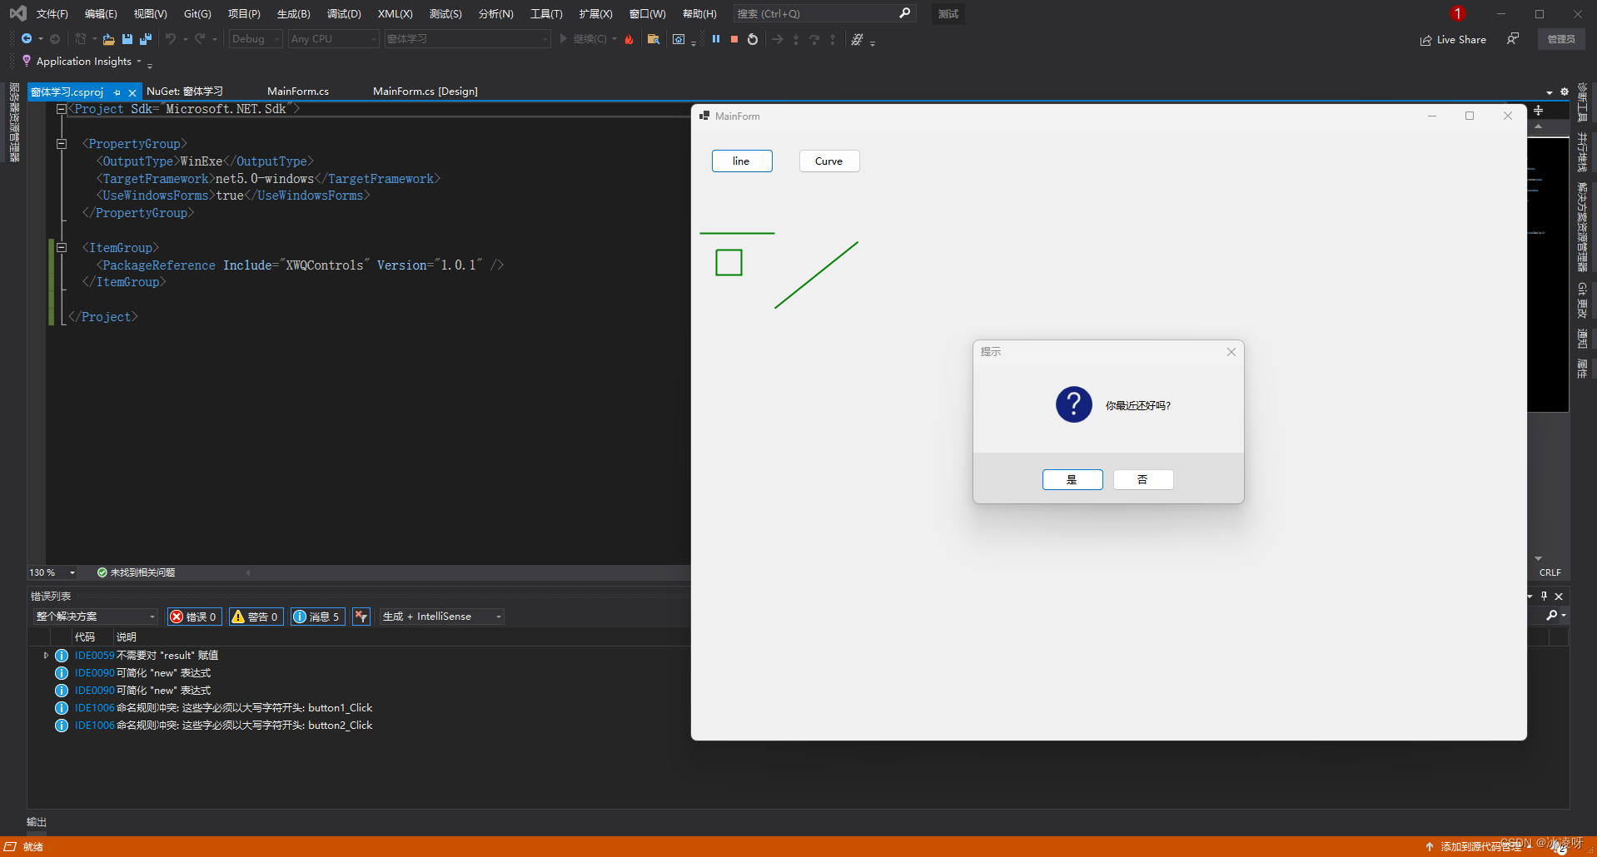
Task: Toggle the 警告 0 filter in error list
Action: [256, 616]
